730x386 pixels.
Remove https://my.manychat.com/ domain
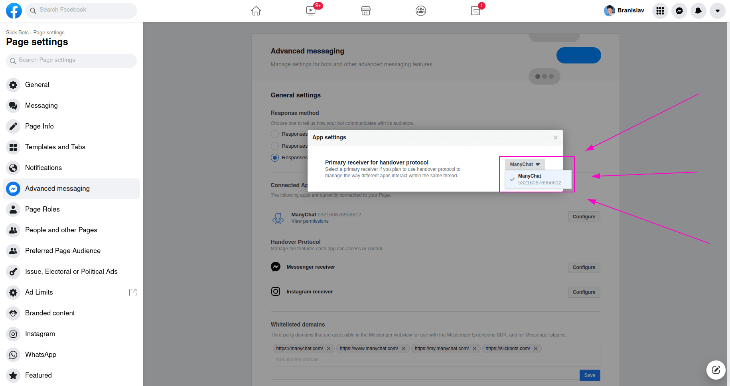click(475, 348)
